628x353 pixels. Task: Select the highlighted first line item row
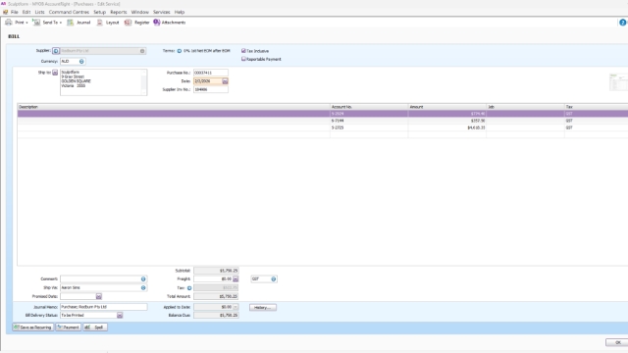tap(323, 114)
